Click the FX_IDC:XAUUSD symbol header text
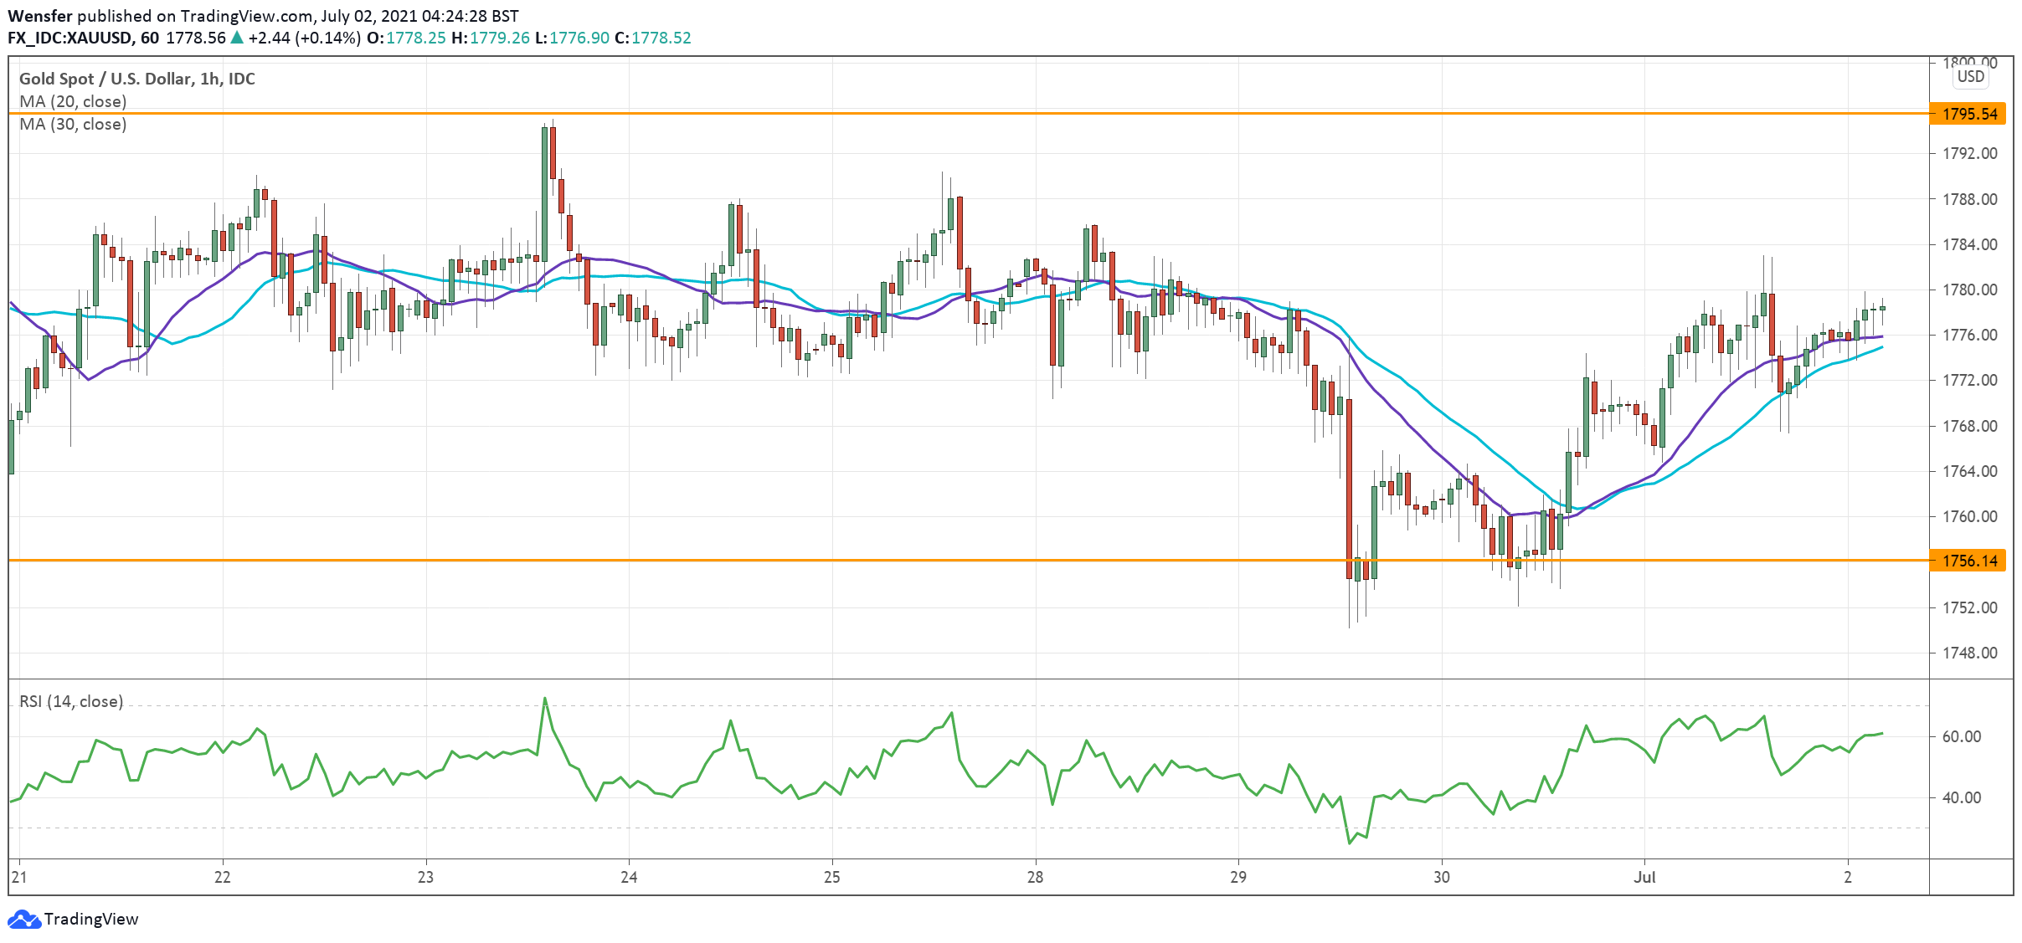The image size is (2022, 943). (x=69, y=38)
